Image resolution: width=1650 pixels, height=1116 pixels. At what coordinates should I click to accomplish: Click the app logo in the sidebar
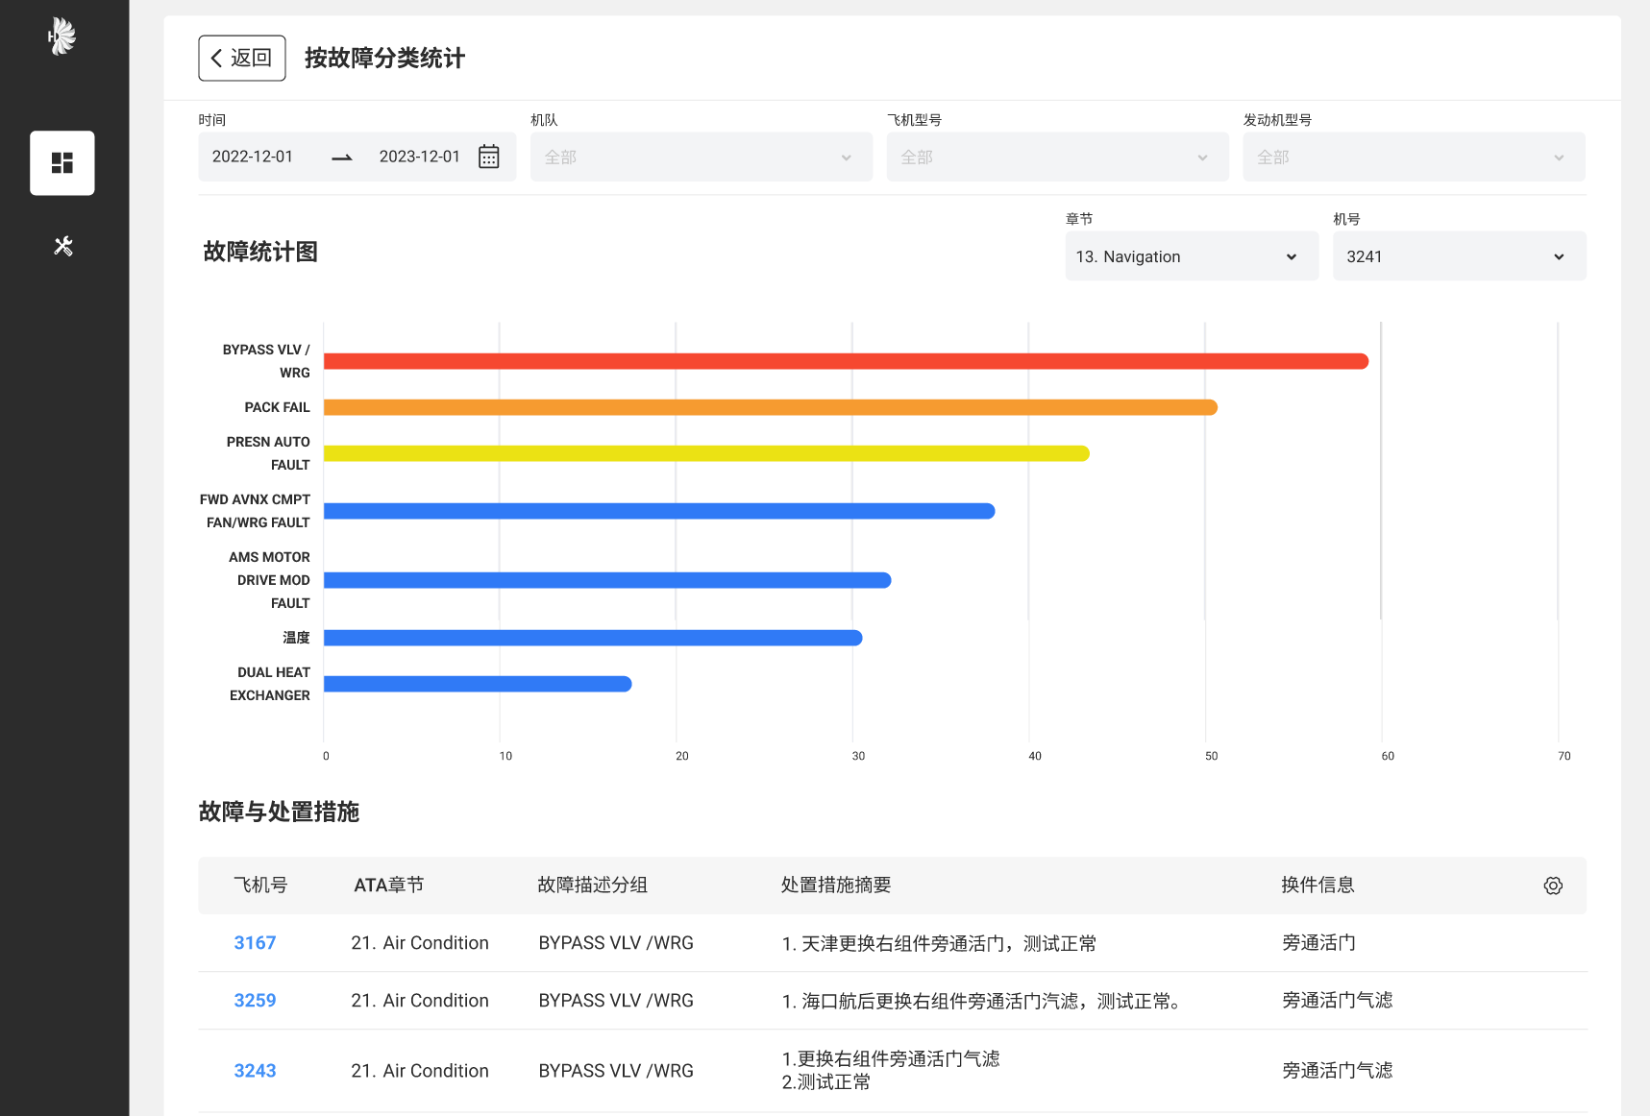[x=62, y=36]
